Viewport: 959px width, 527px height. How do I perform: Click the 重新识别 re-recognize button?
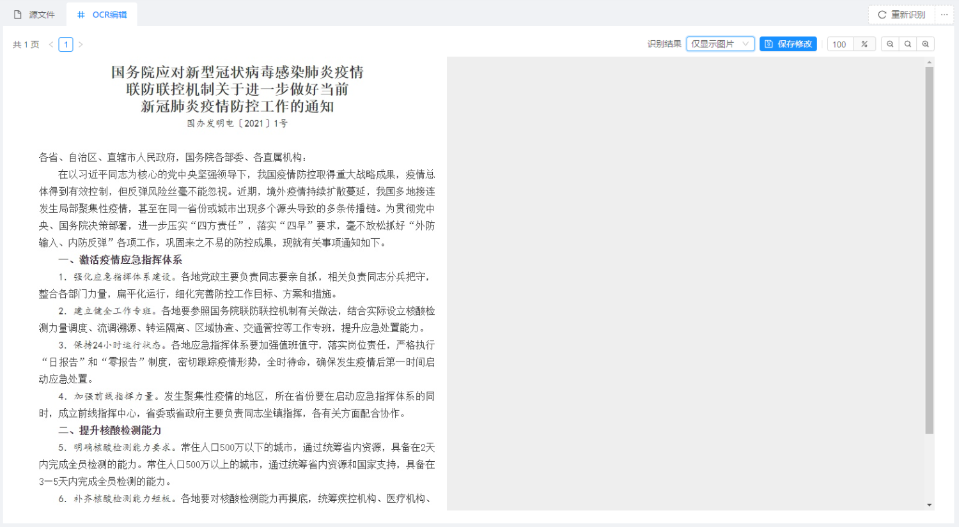(901, 15)
